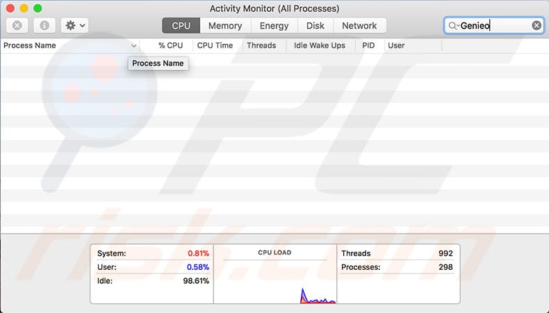Select the Threads count 992

click(x=445, y=253)
